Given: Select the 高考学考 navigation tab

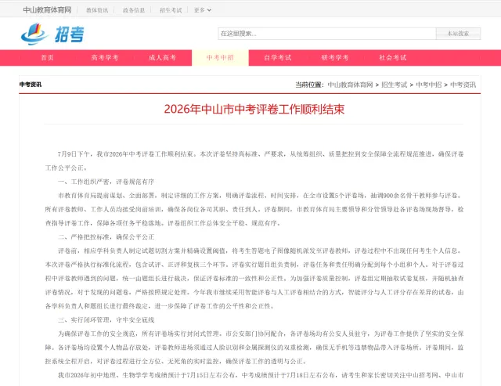Looking at the screenshot, I should (x=105, y=58).
